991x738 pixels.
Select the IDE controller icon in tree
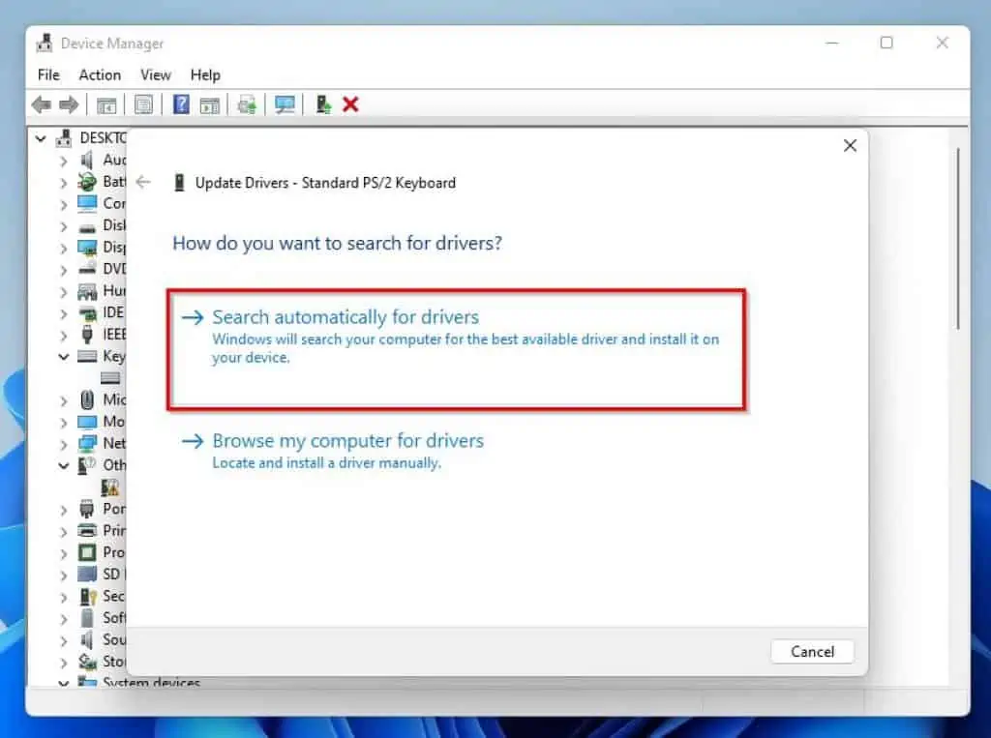[x=87, y=312]
